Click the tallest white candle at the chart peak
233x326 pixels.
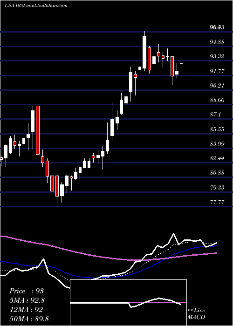point(144,52)
